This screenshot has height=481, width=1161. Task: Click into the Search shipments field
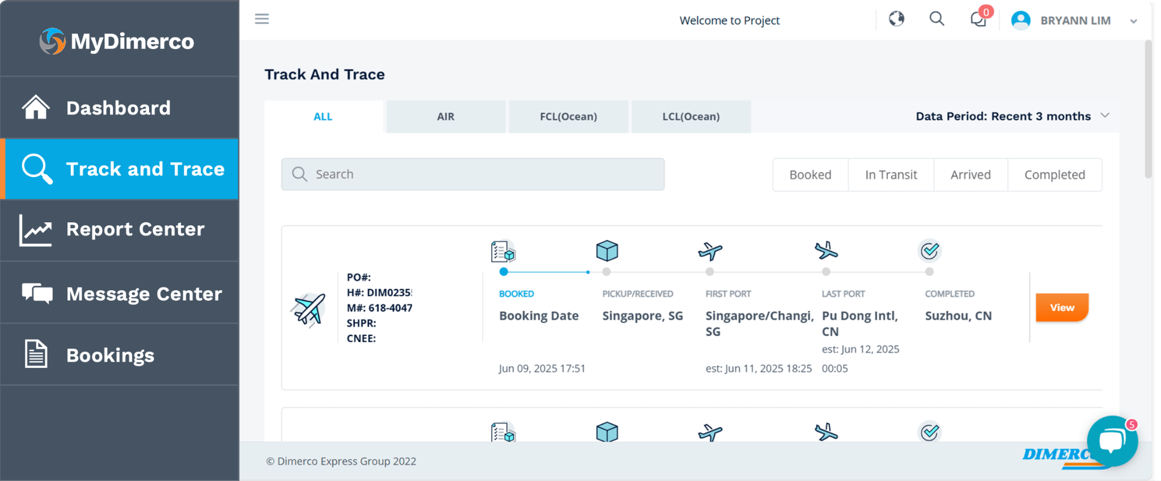(x=473, y=174)
